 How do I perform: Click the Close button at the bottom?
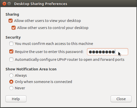(x=121, y=99)
